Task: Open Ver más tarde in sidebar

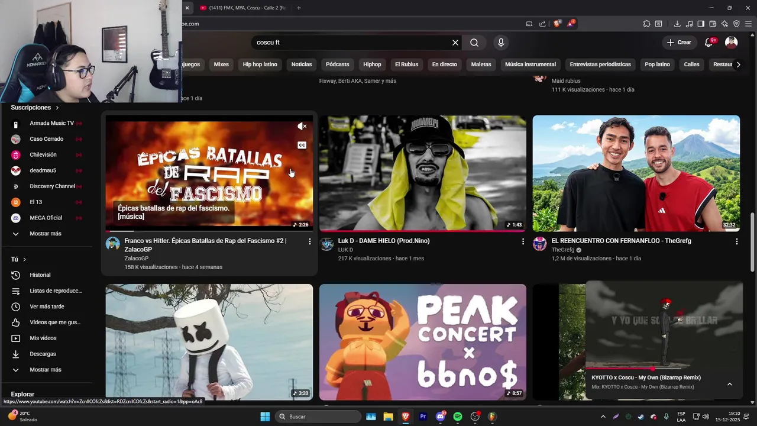Action: 47,306
